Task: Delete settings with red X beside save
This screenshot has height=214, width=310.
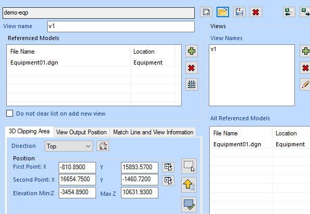Action: click(x=256, y=12)
